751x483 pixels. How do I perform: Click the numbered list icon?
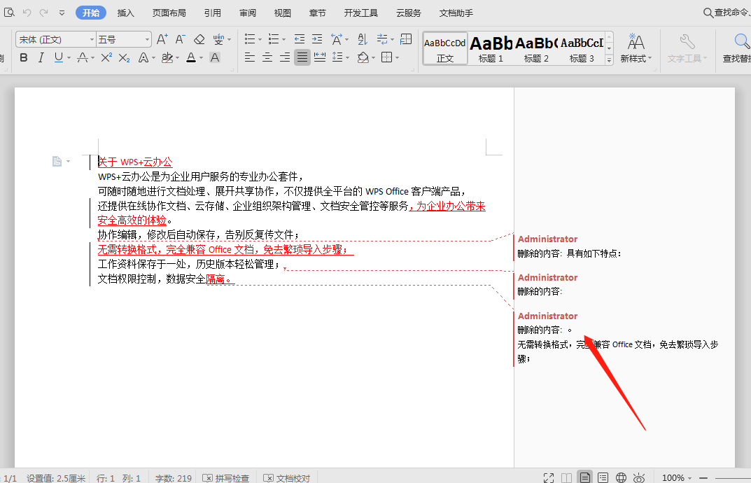(x=274, y=38)
